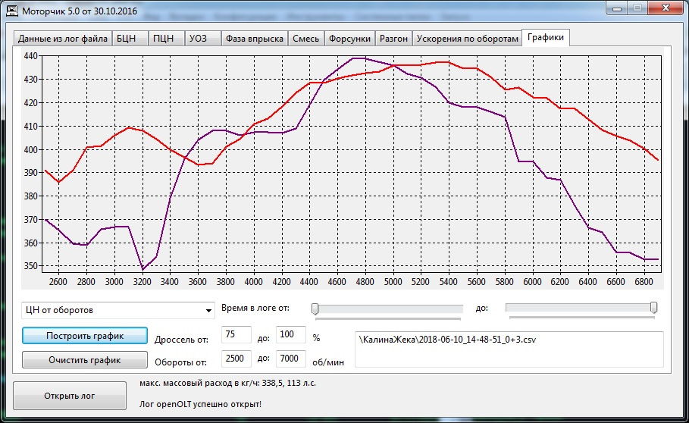Open the Ускорения по оборотам tab
Image resolution: width=689 pixels, height=423 pixels.
468,39
